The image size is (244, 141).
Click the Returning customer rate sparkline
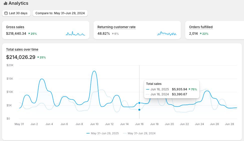pos(167,33)
